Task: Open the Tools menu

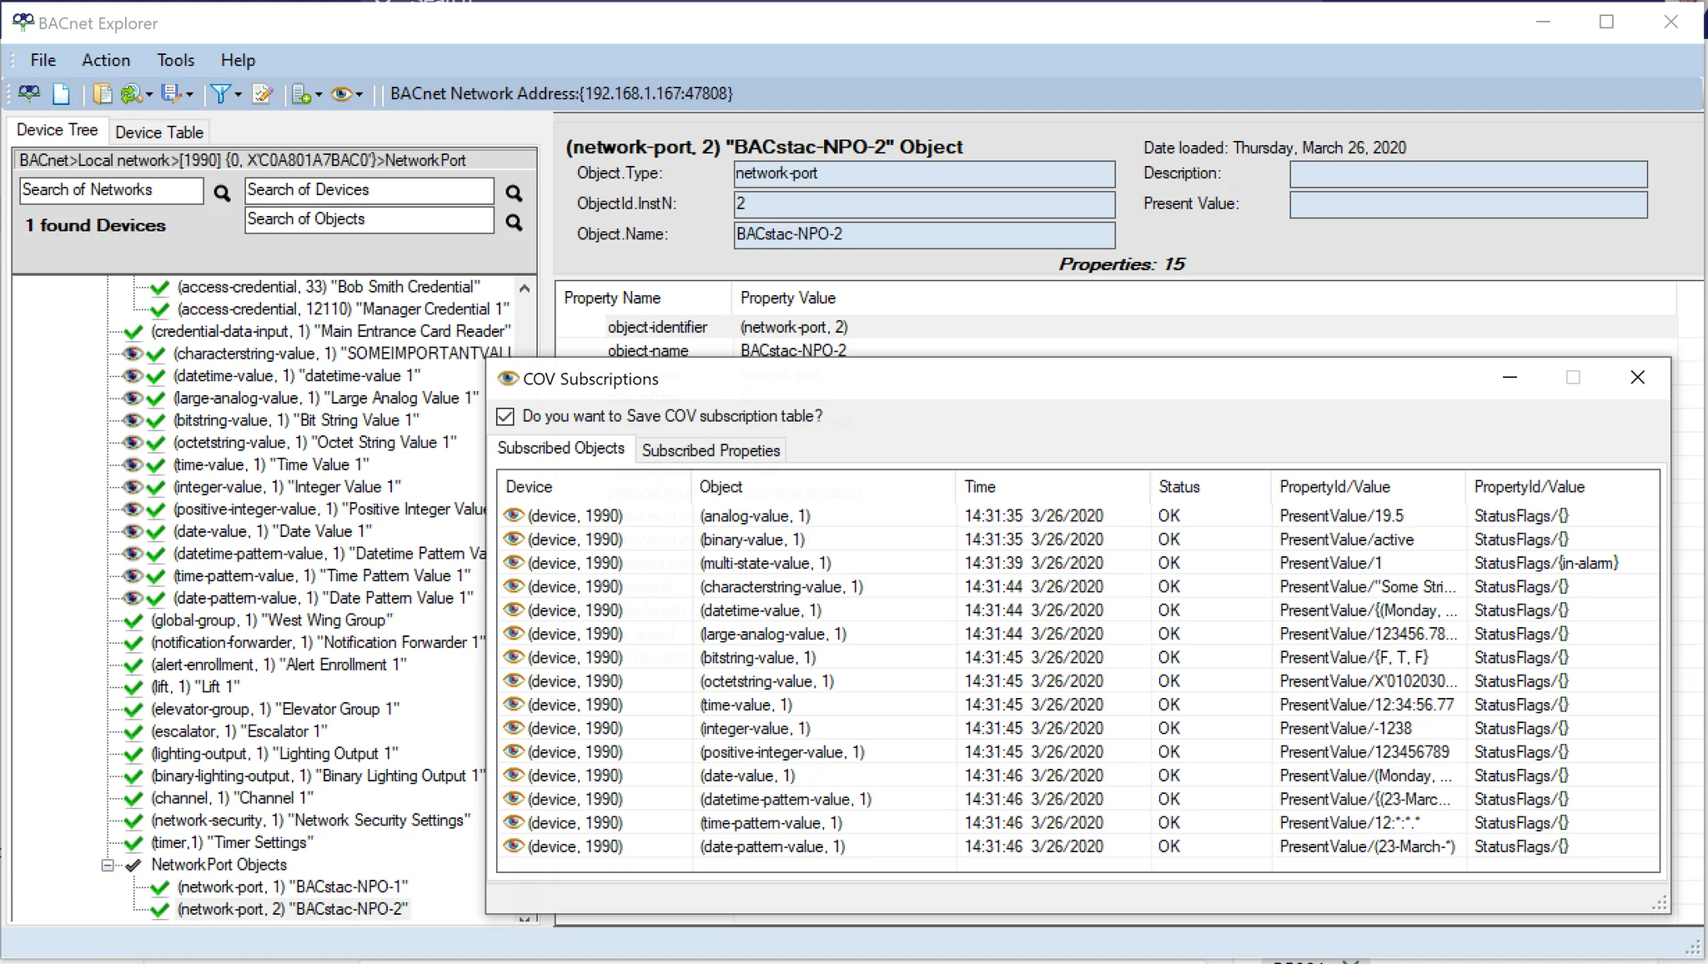Action: tap(174, 59)
